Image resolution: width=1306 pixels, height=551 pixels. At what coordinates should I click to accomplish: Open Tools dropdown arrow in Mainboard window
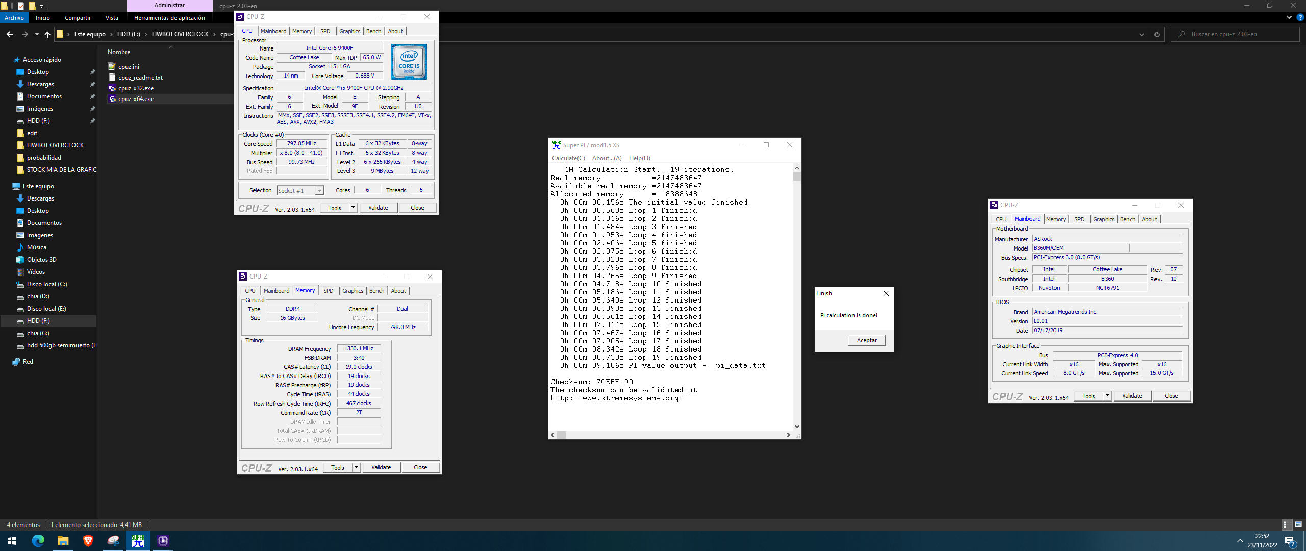coord(1107,396)
